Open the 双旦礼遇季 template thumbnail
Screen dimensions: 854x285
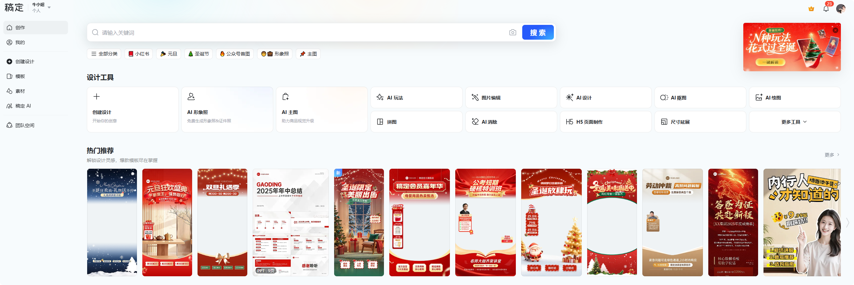pos(222,222)
